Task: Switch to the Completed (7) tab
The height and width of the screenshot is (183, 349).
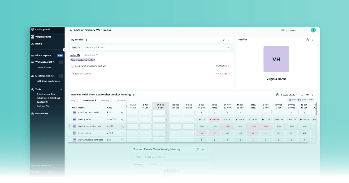Action: 91,55
